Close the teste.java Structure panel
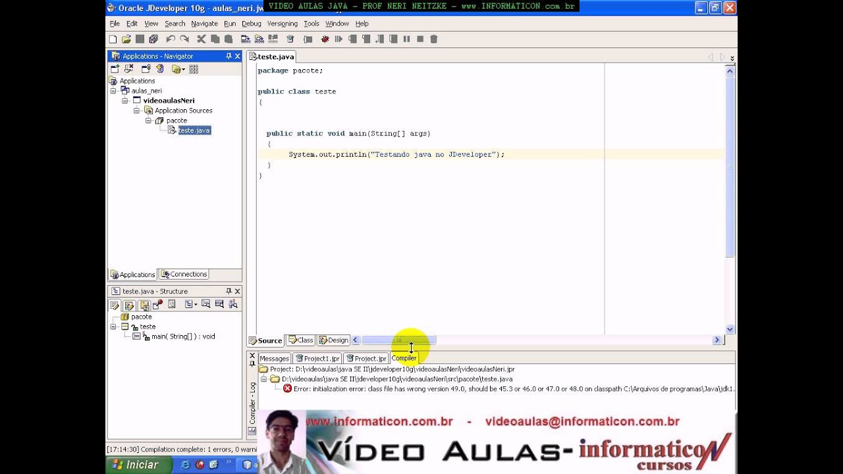This screenshot has width=843, height=474. point(237,291)
